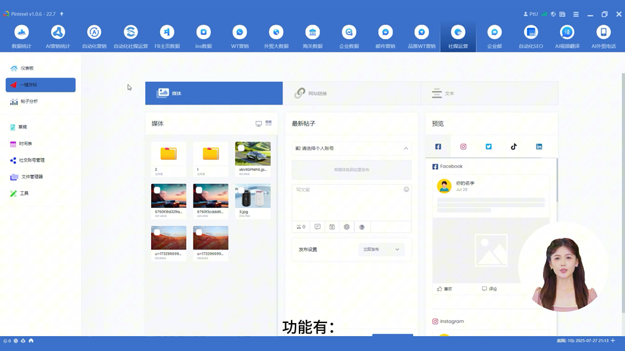The image size is (625, 351).
Task: Open the 品推WT营销 module
Action: (421, 36)
